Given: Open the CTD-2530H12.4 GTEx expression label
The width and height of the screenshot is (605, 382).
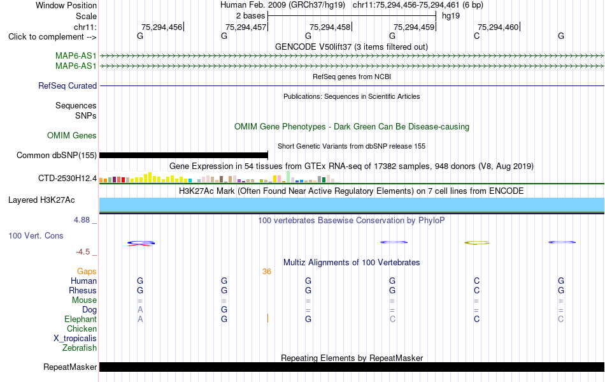Looking at the screenshot, I should 67,179.
